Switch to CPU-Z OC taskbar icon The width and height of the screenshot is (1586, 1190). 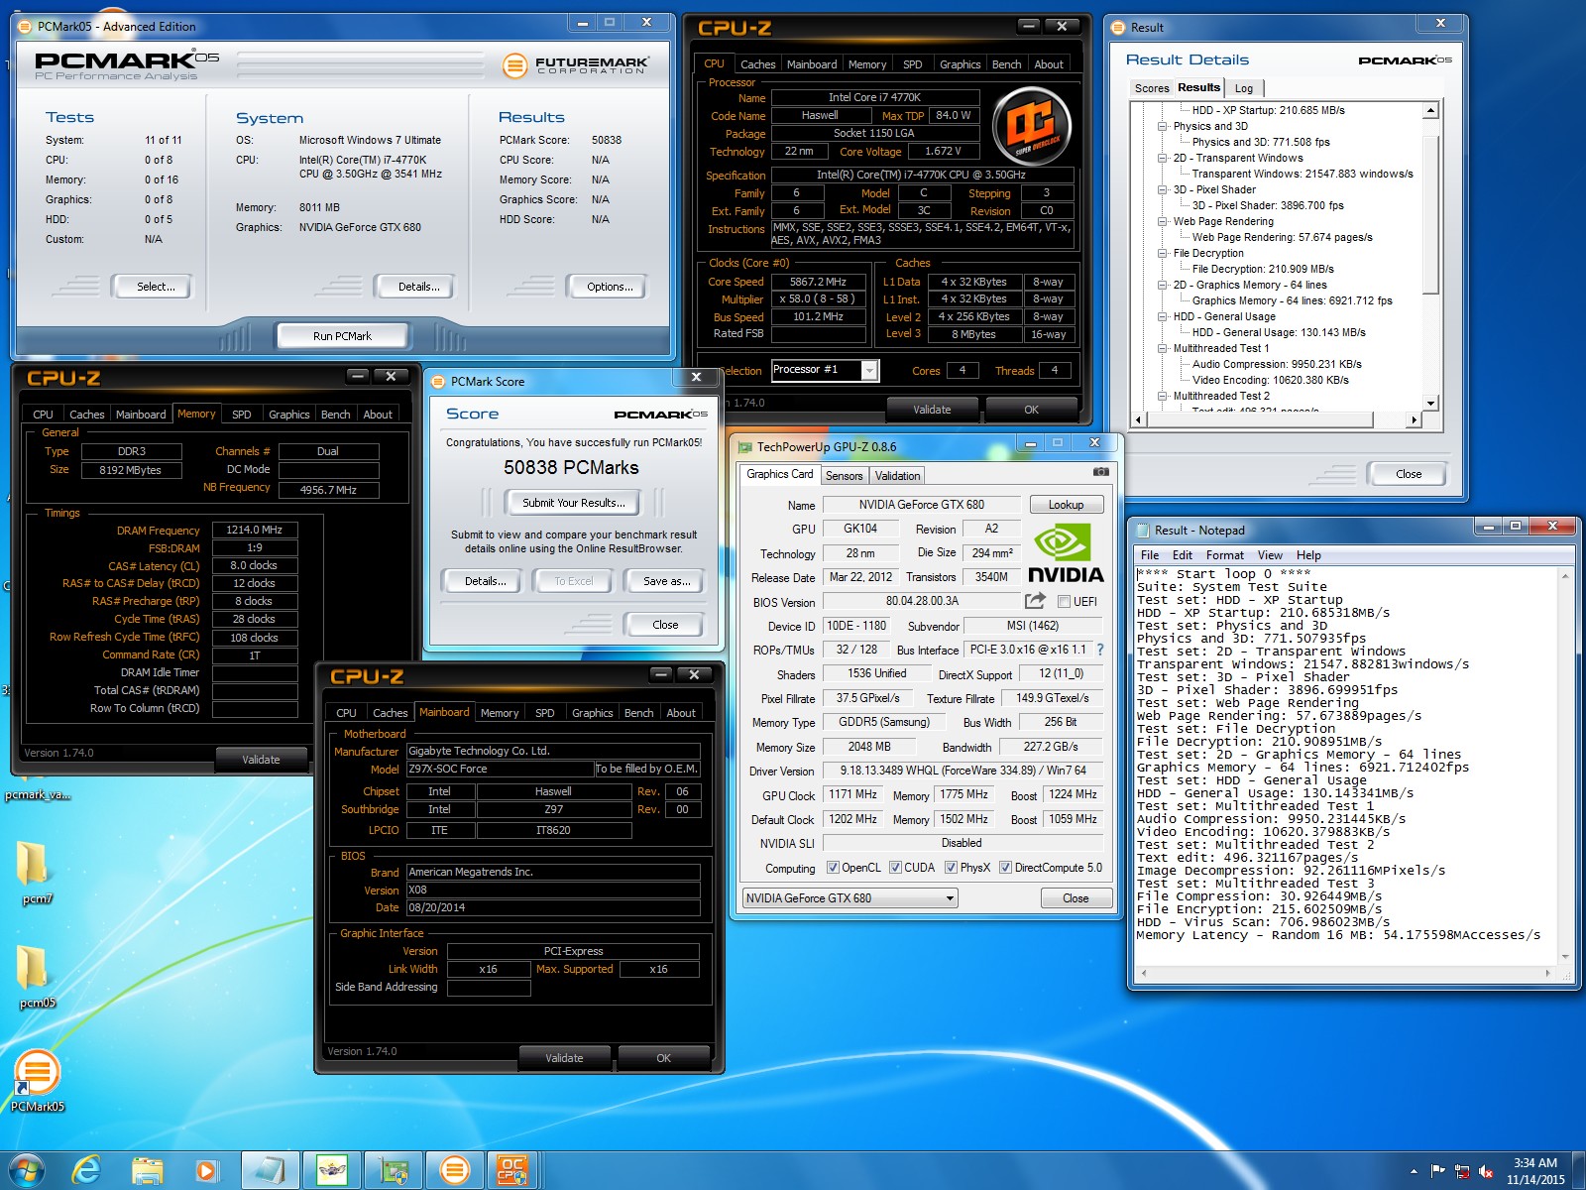click(513, 1170)
